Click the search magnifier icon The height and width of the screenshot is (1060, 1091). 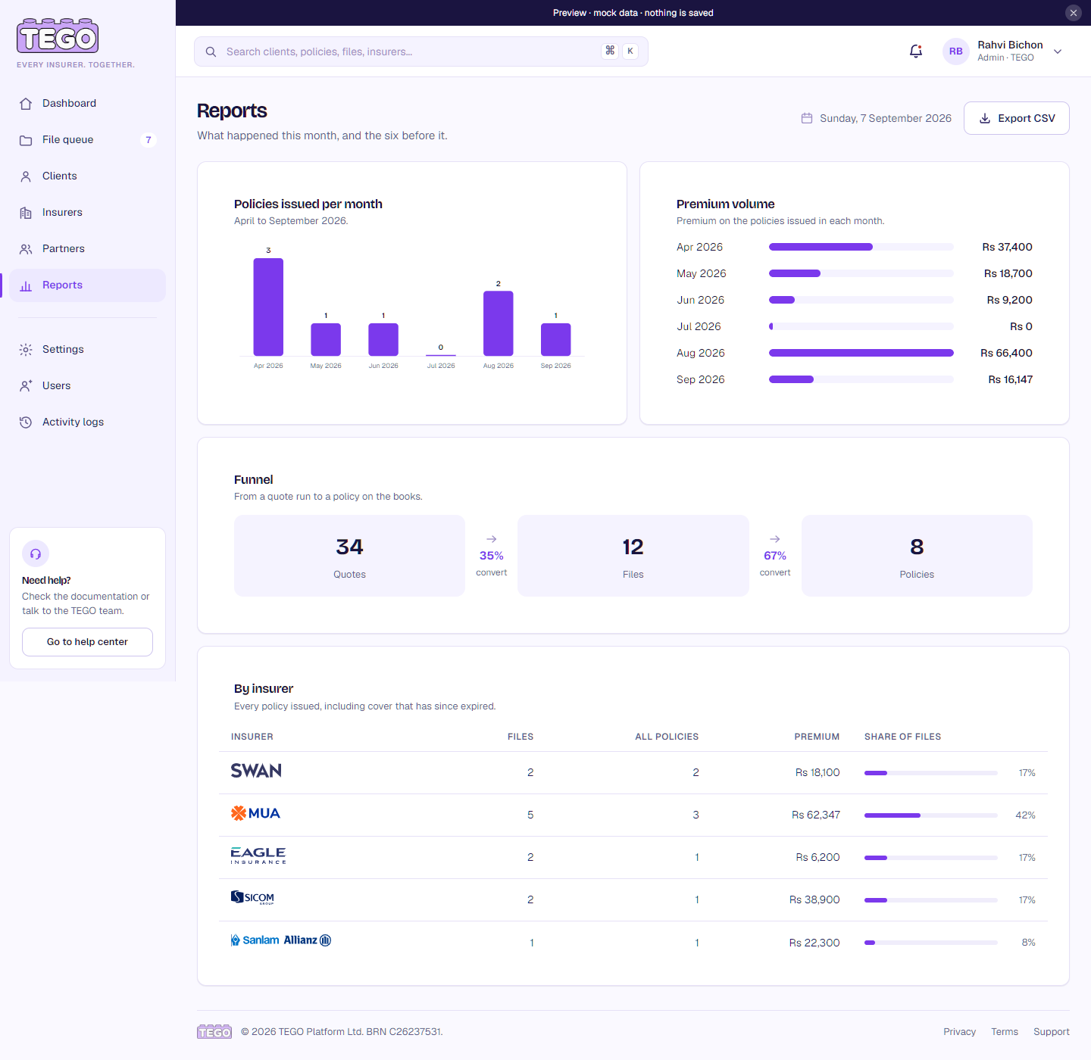point(211,51)
